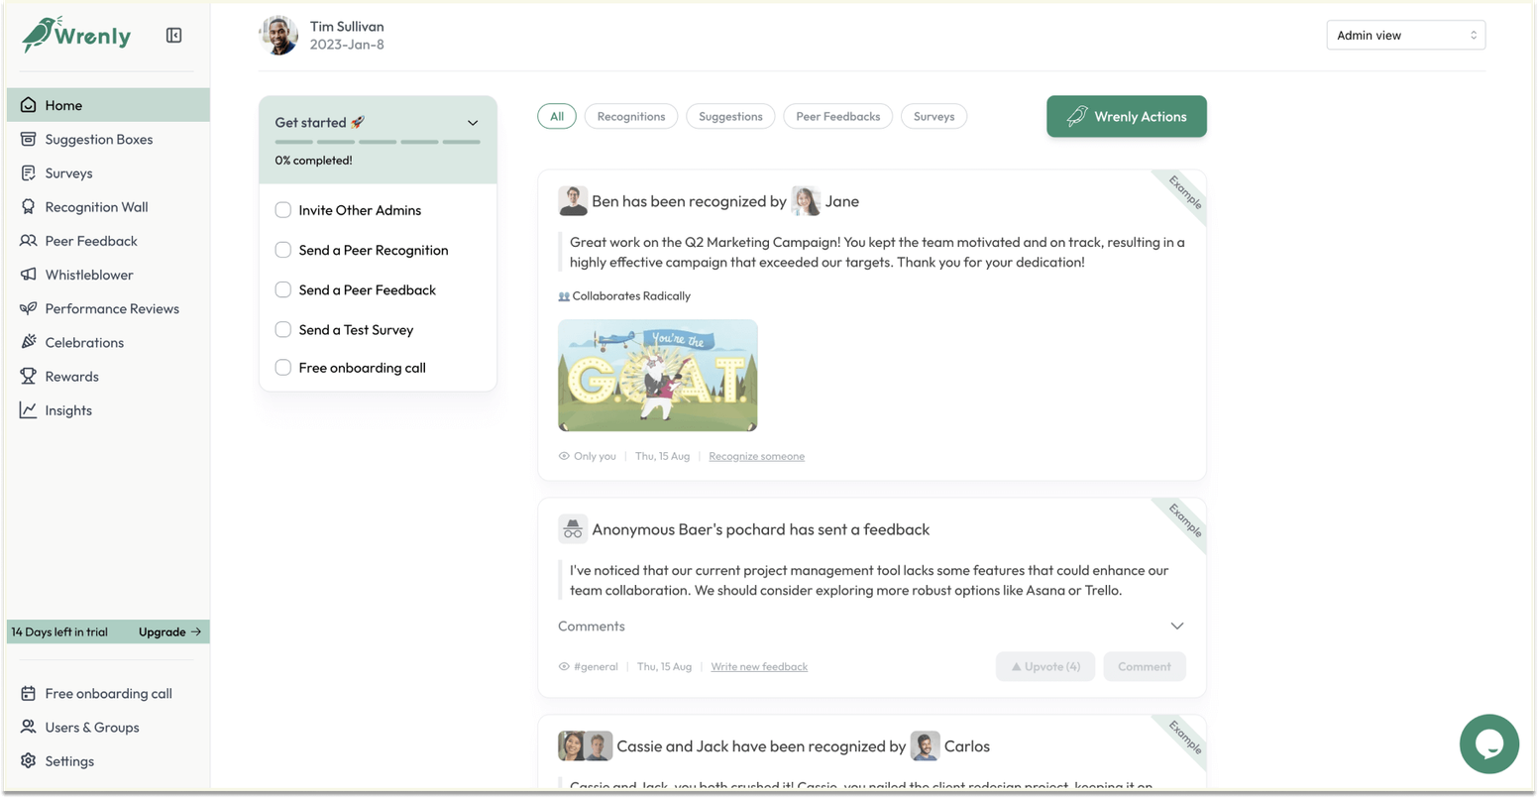Click the Free onboarding call calendar icon

click(28, 694)
